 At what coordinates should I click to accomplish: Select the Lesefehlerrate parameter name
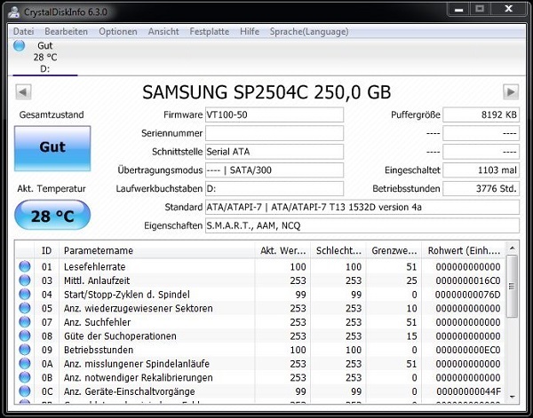click(x=94, y=267)
